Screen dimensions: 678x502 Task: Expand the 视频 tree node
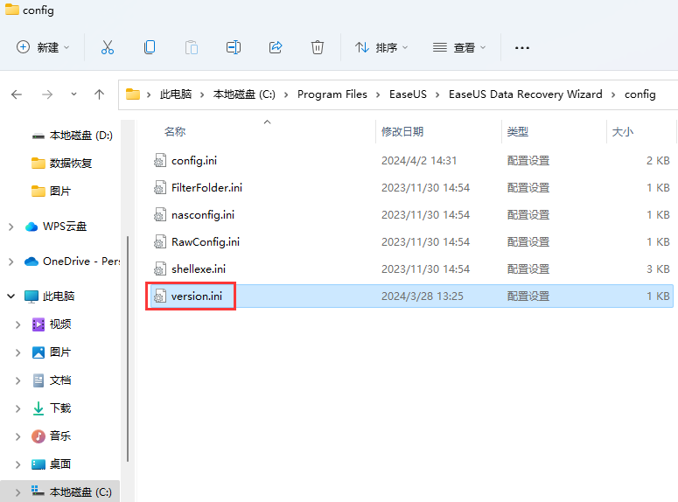click(18, 324)
